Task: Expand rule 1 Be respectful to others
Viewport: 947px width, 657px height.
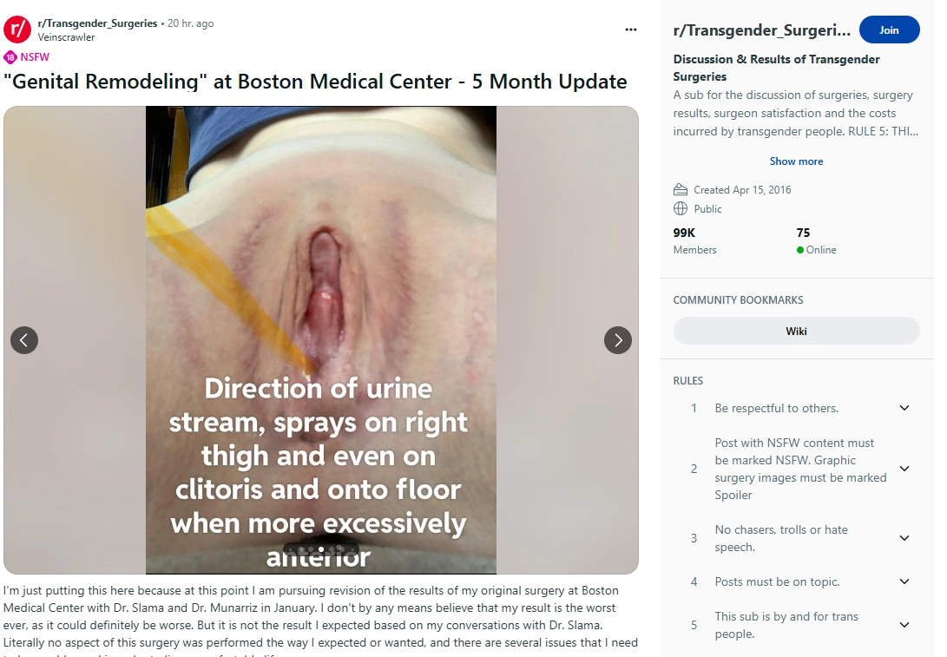Action: pos(904,408)
